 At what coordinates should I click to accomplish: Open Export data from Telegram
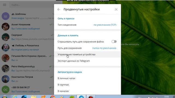[87, 61]
